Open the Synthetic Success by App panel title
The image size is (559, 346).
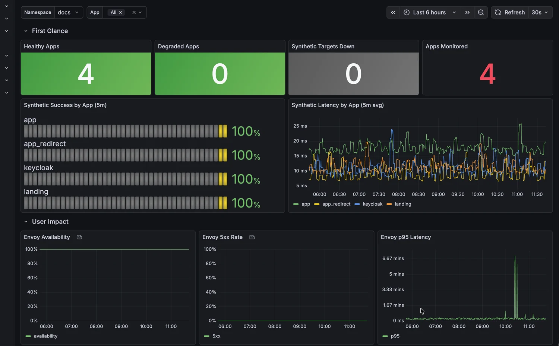click(65, 105)
